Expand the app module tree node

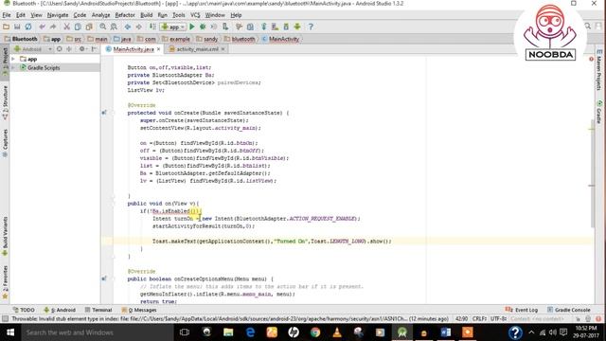pos(13,59)
